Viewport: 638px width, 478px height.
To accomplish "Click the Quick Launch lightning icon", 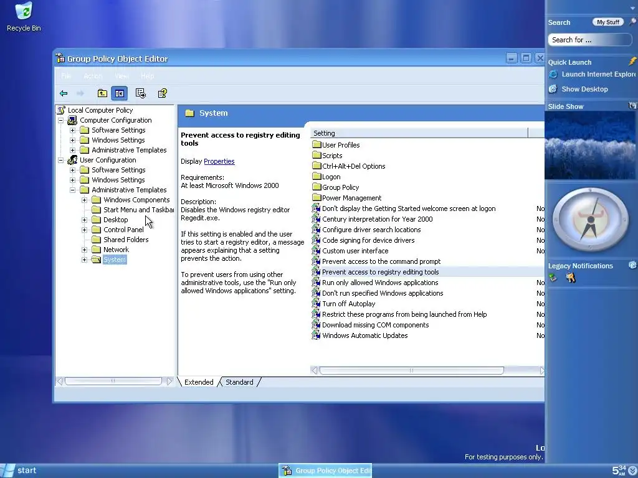I will click(632, 62).
